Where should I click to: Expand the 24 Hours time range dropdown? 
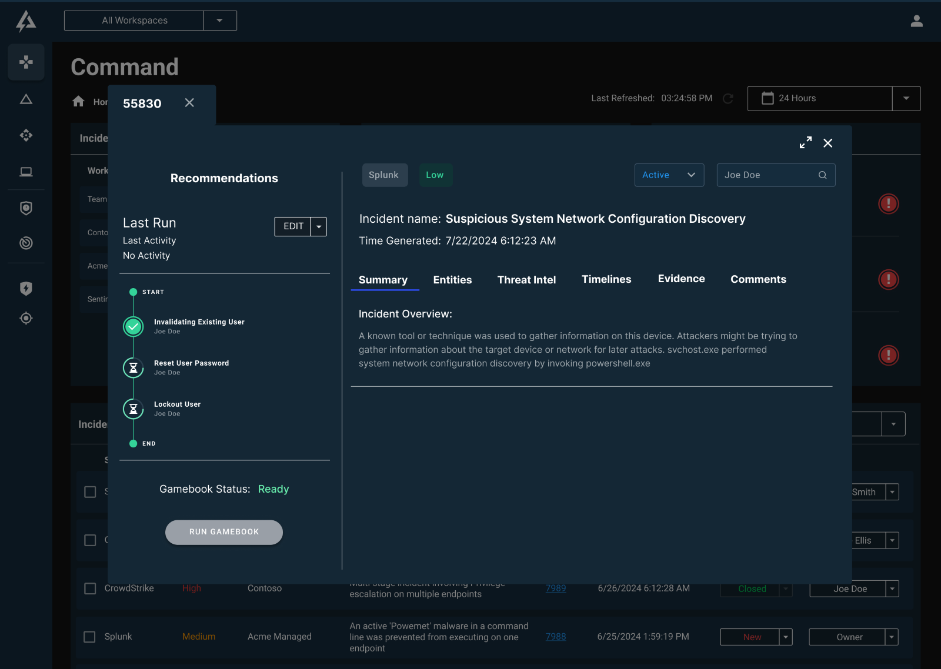(x=906, y=99)
